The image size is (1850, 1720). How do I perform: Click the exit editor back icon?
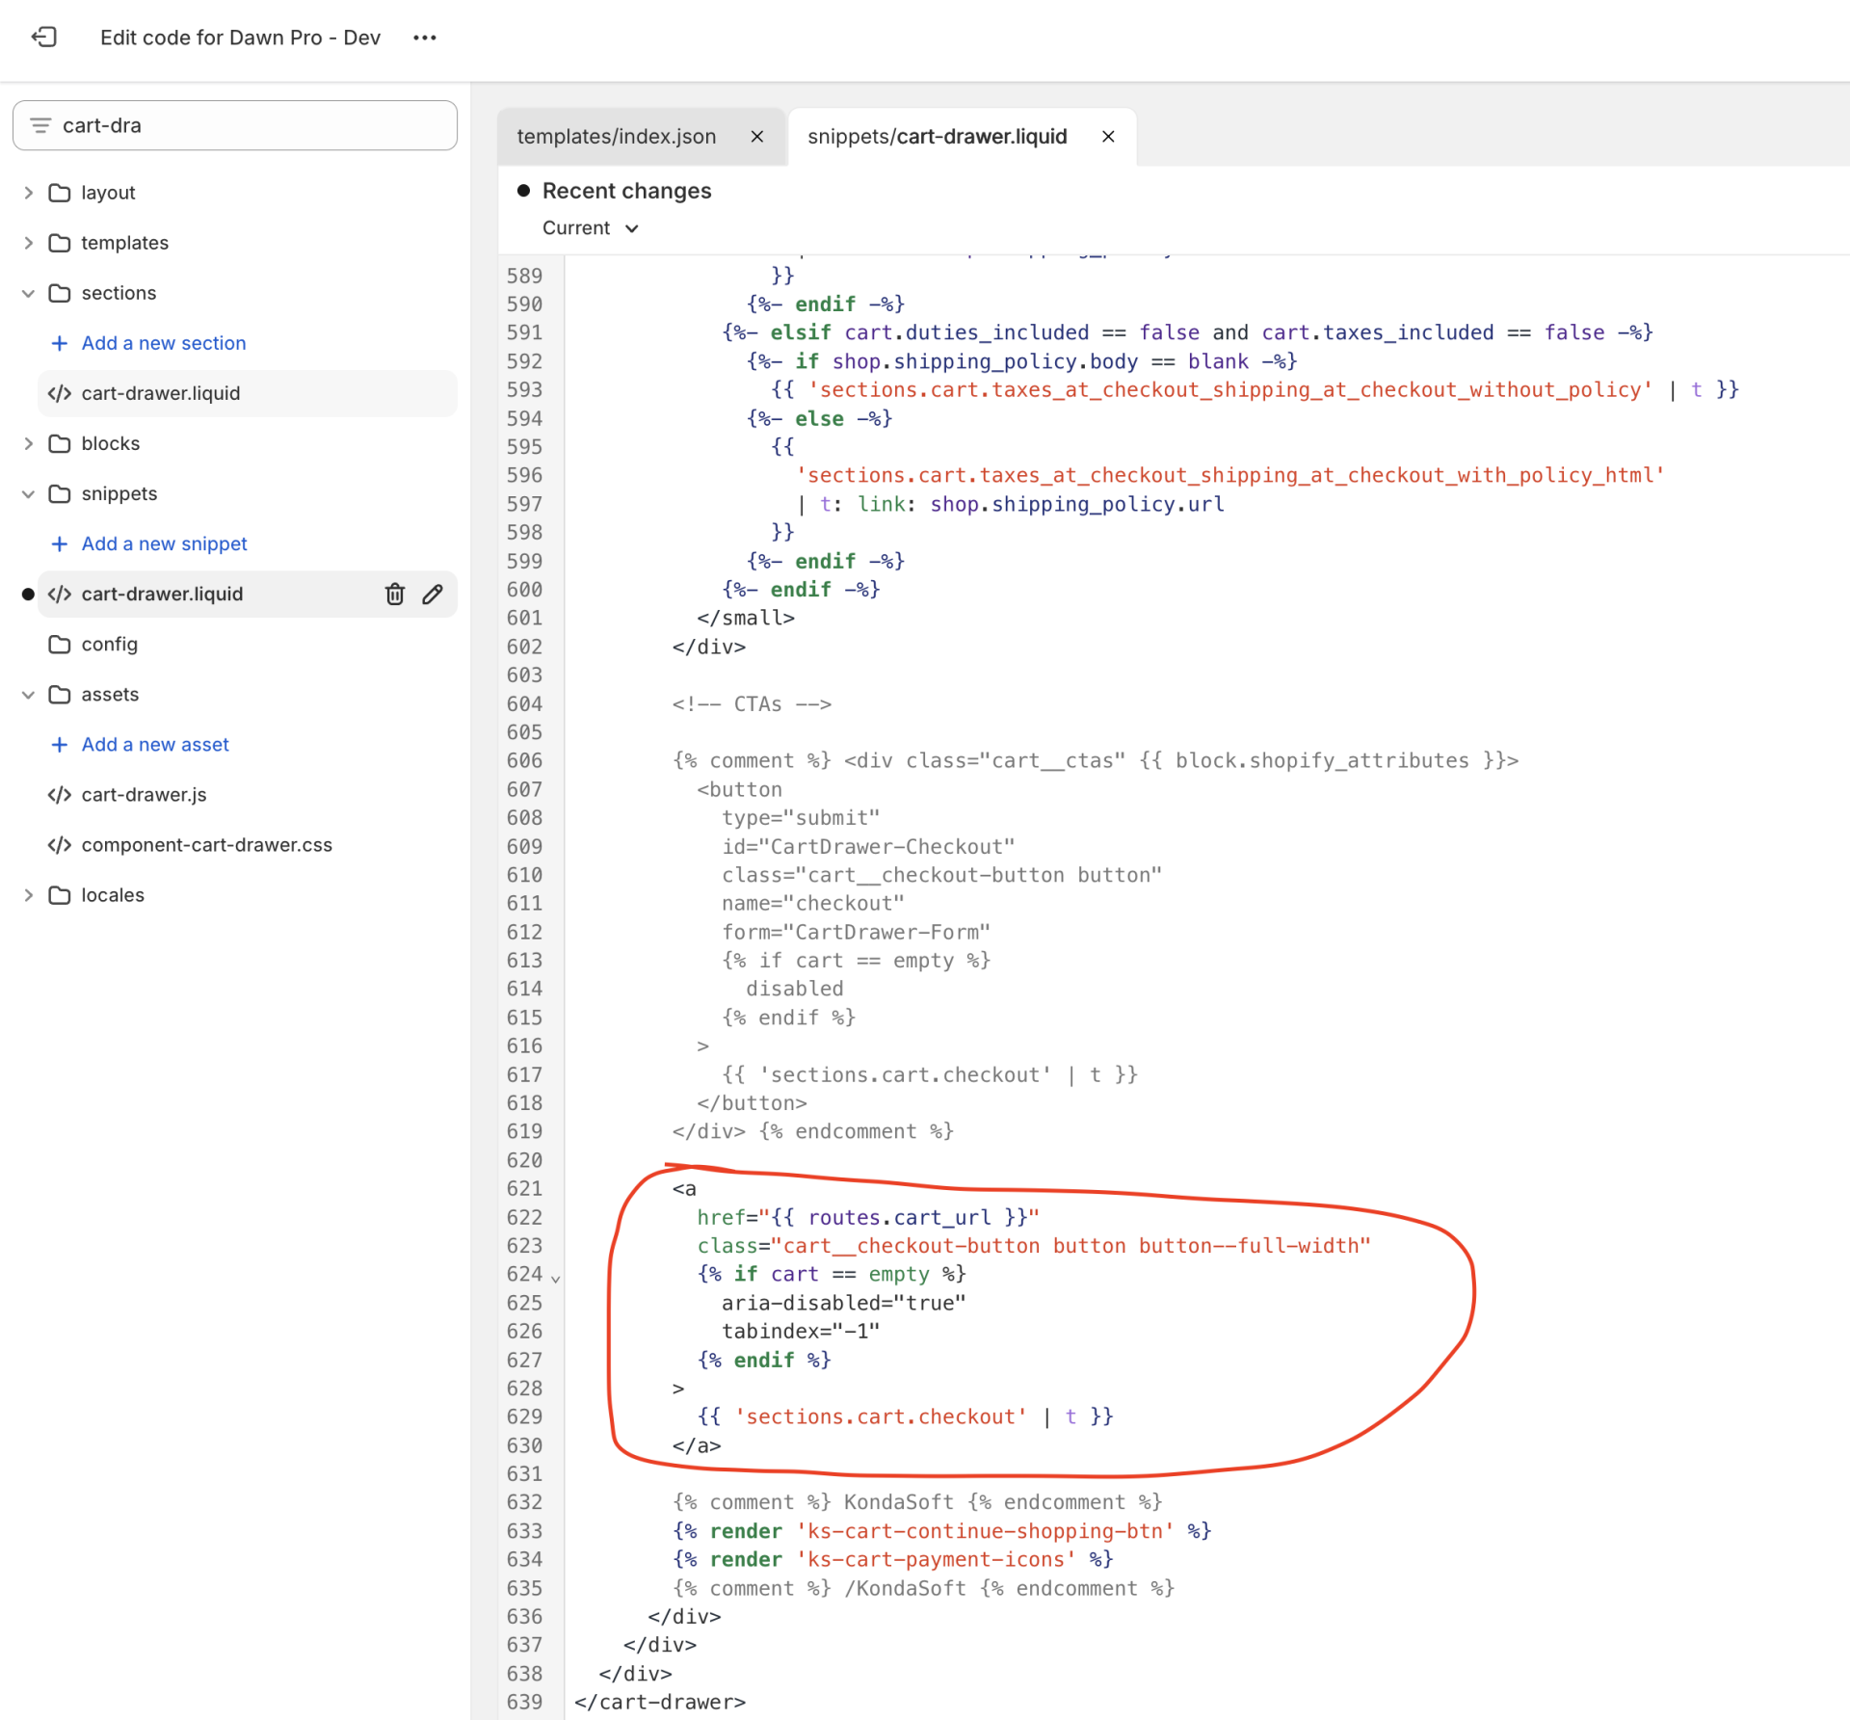44,37
